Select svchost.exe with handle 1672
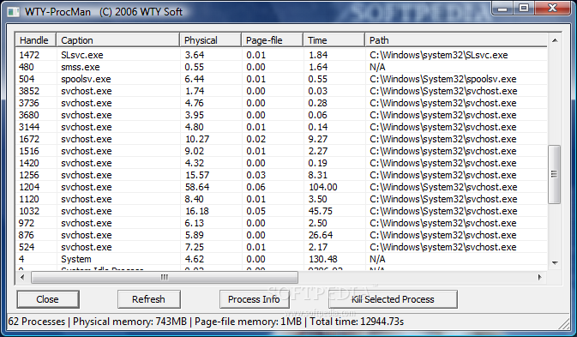 [x=281, y=139]
